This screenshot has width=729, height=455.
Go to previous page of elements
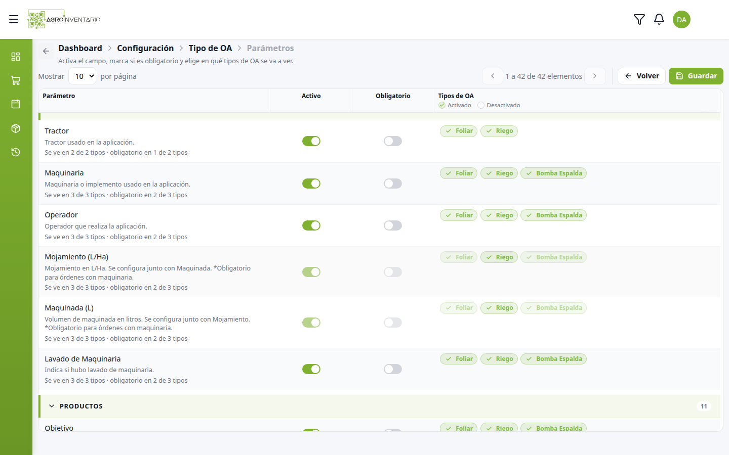[493, 76]
